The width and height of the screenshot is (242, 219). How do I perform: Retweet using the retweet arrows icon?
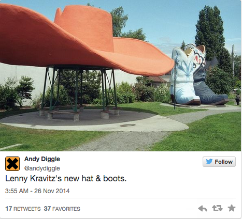coord(217,208)
